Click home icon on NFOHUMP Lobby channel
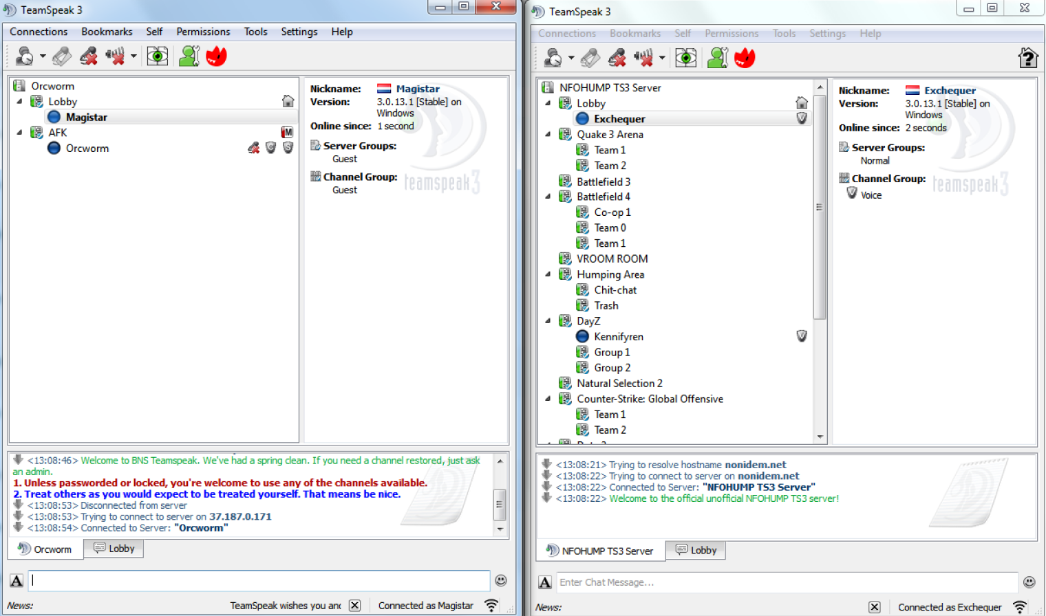 pyautogui.click(x=802, y=103)
